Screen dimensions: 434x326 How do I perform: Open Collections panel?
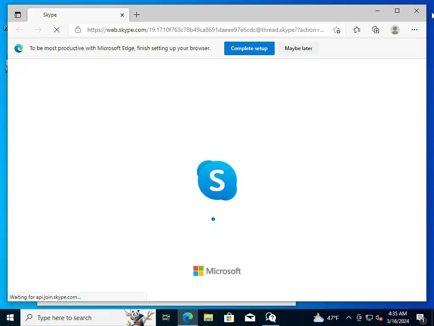coord(376,30)
